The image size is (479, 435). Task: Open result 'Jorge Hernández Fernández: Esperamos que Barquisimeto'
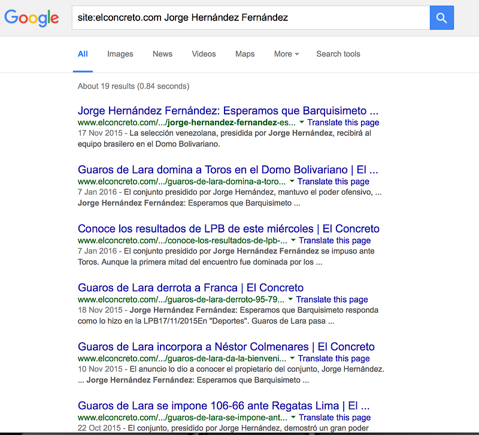(228, 111)
